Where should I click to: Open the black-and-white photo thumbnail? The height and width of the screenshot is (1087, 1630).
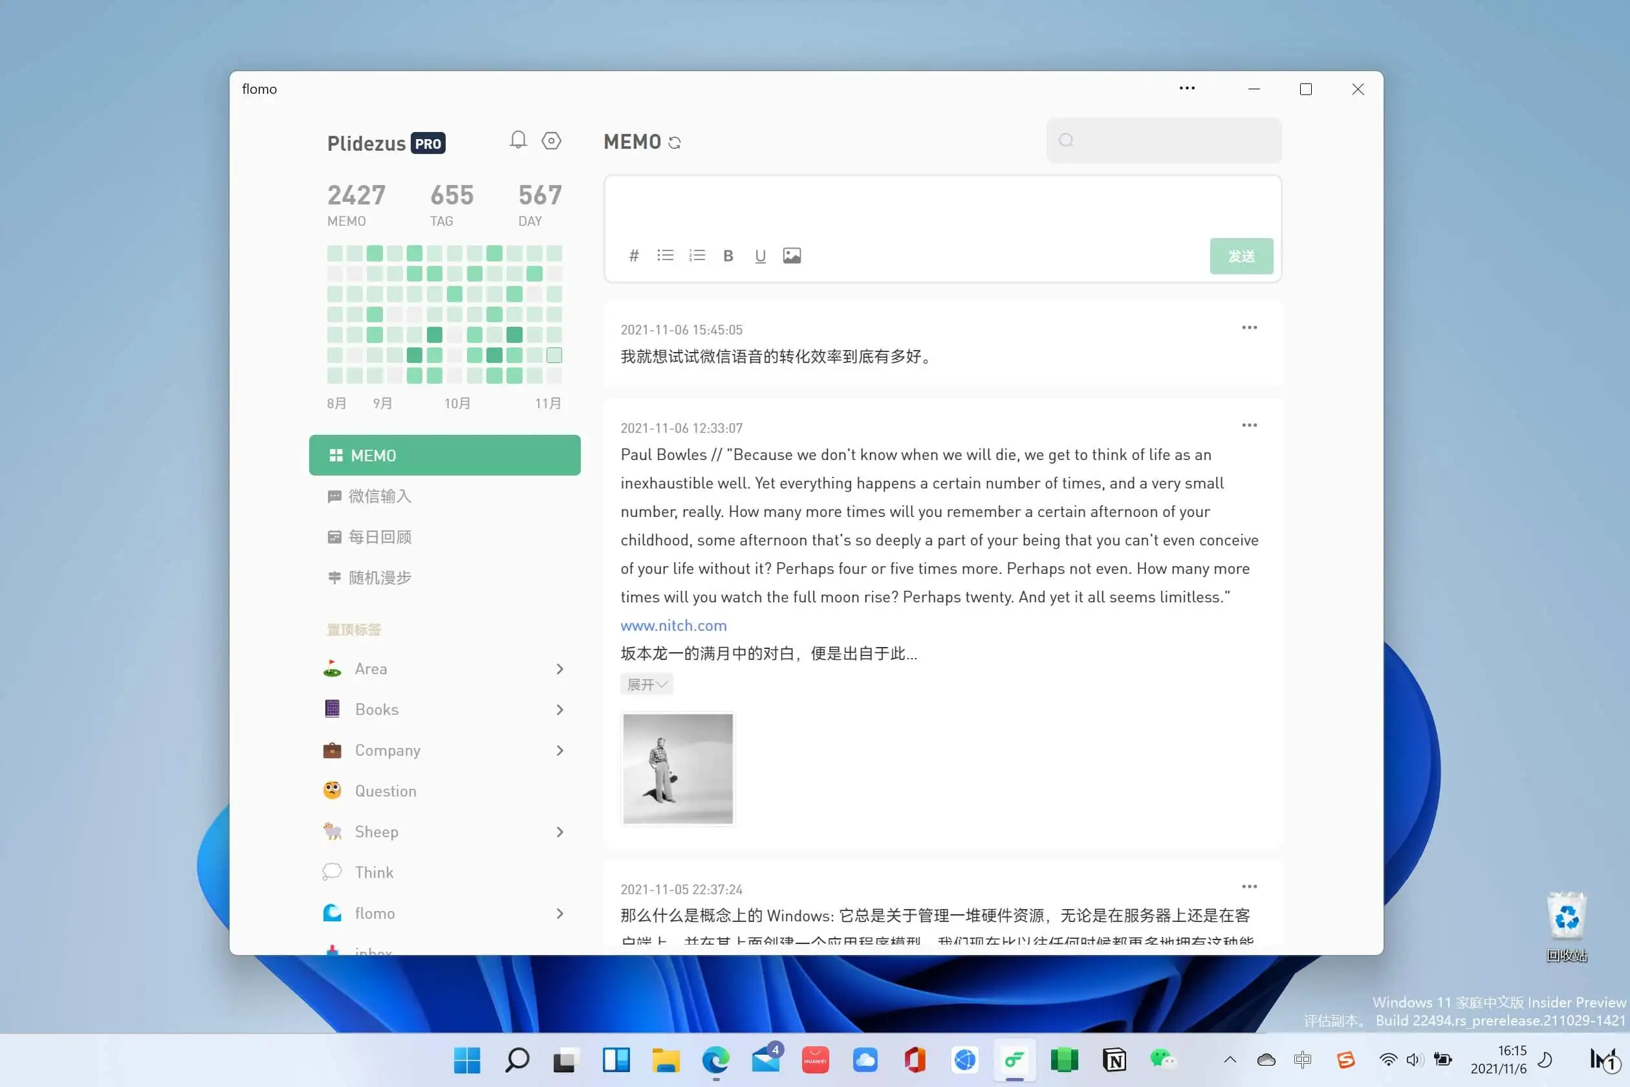click(x=677, y=768)
